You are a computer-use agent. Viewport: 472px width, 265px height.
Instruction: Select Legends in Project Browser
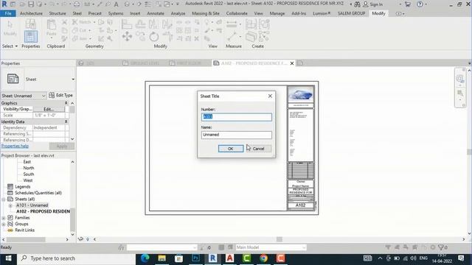(x=23, y=186)
